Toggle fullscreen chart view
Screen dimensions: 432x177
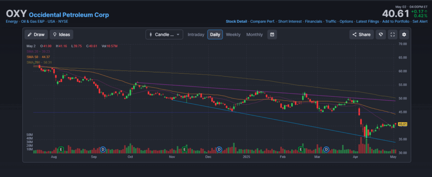point(393,35)
